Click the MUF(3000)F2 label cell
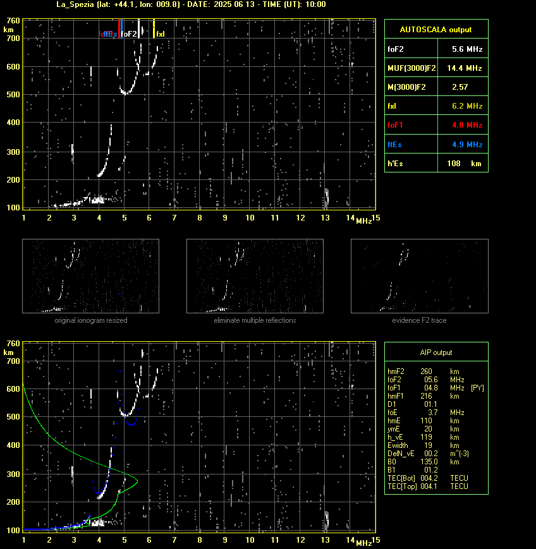 (x=411, y=68)
